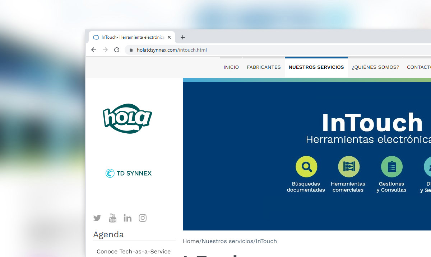Click the Nuestros servicios breadcrumb link

pyautogui.click(x=228, y=241)
